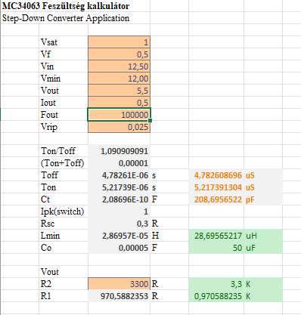The width and height of the screenshot is (301, 315).
Task: Select the orange Ton value 5,217391304
Action: coord(216,187)
